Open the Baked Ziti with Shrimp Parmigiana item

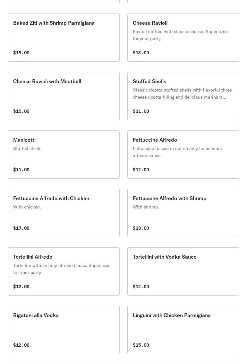[64, 38]
